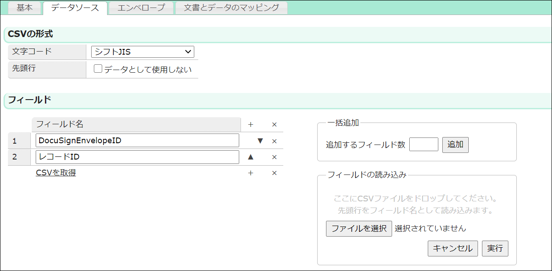Select the データソース tab
The width and height of the screenshot is (552, 271).
click(x=74, y=7)
